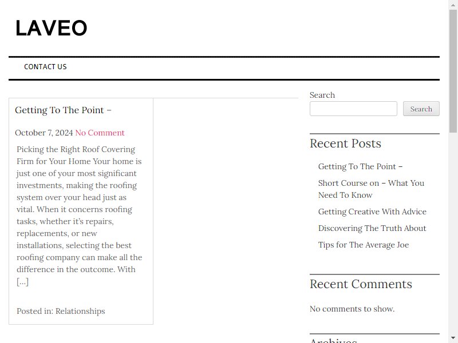458x343 pixels.
Task: Click the Search button
Action: click(x=421, y=109)
